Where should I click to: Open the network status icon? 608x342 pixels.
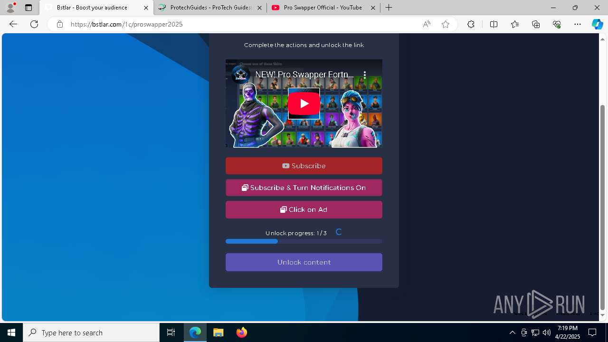pyautogui.click(x=535, y=332)
